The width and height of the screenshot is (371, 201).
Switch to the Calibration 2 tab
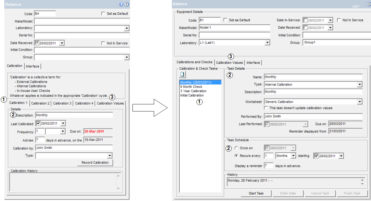click(40, 103)
